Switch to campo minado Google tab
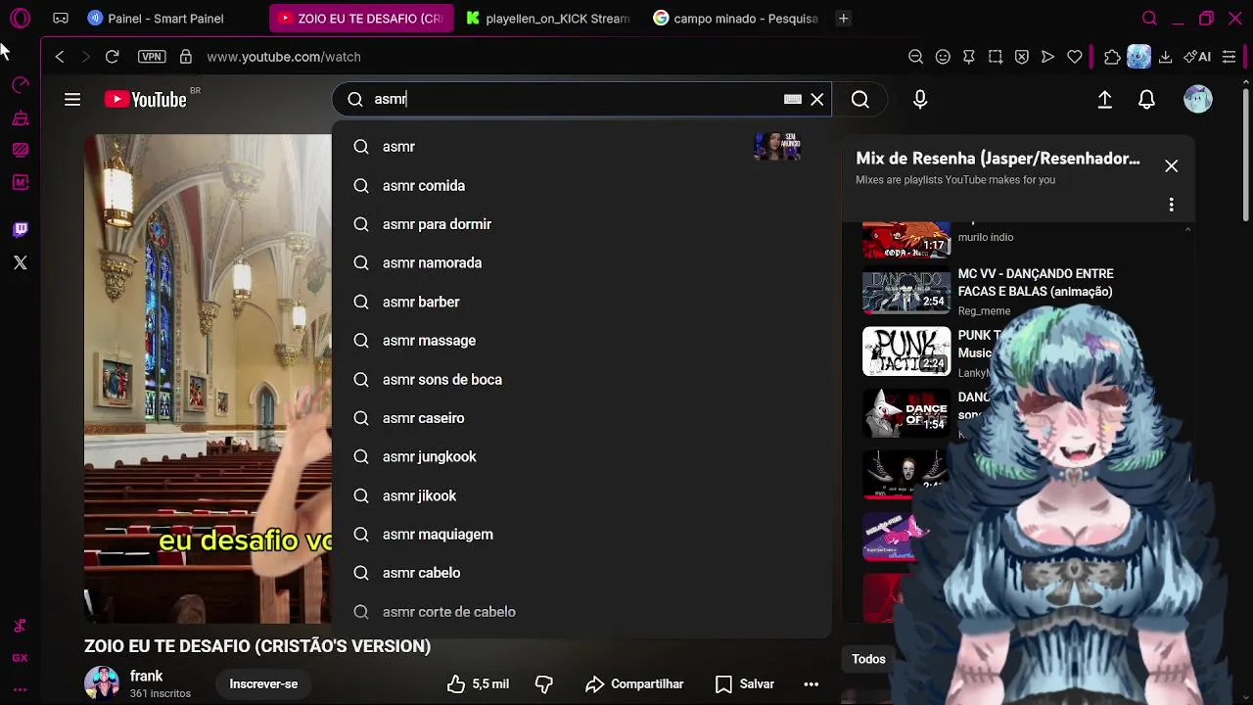 click(x=736, y=18)
